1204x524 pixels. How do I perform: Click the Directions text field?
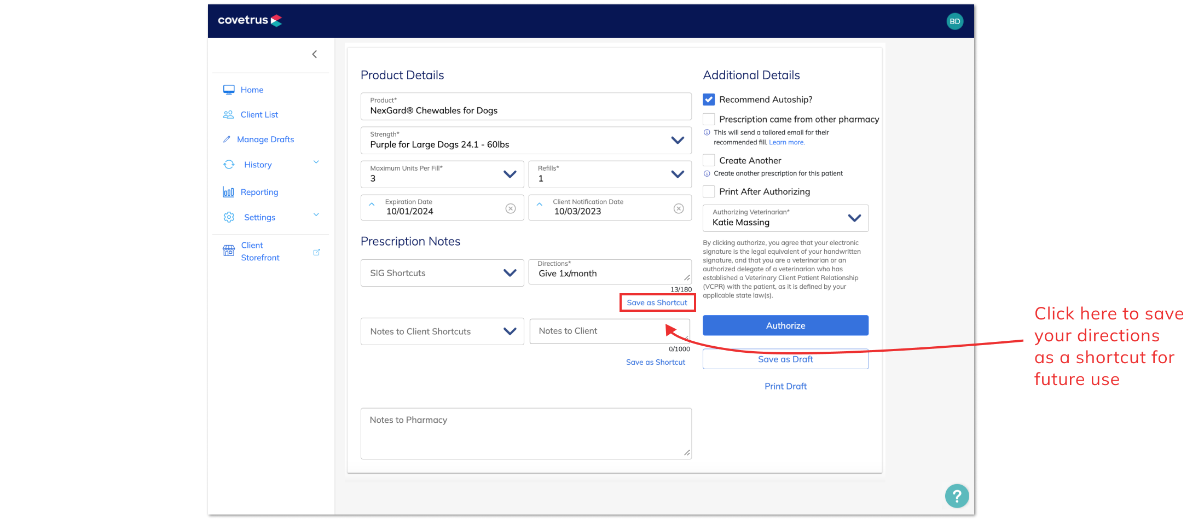(610, 272)
